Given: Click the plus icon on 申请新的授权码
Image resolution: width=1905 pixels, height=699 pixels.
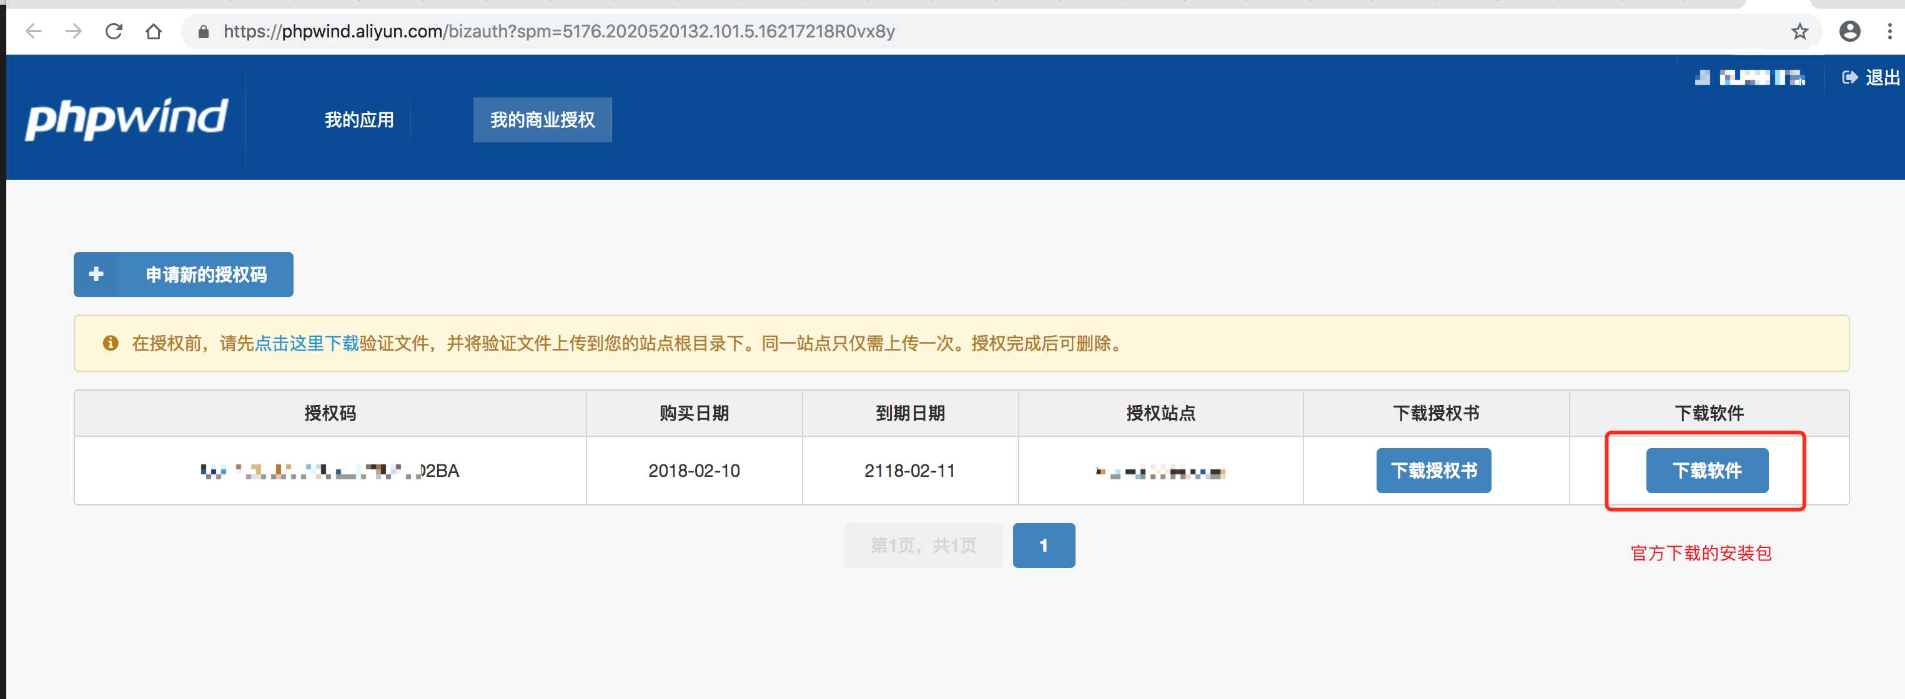Looking at the screenshot, I should pyautogui.click(x=96, y=274).
